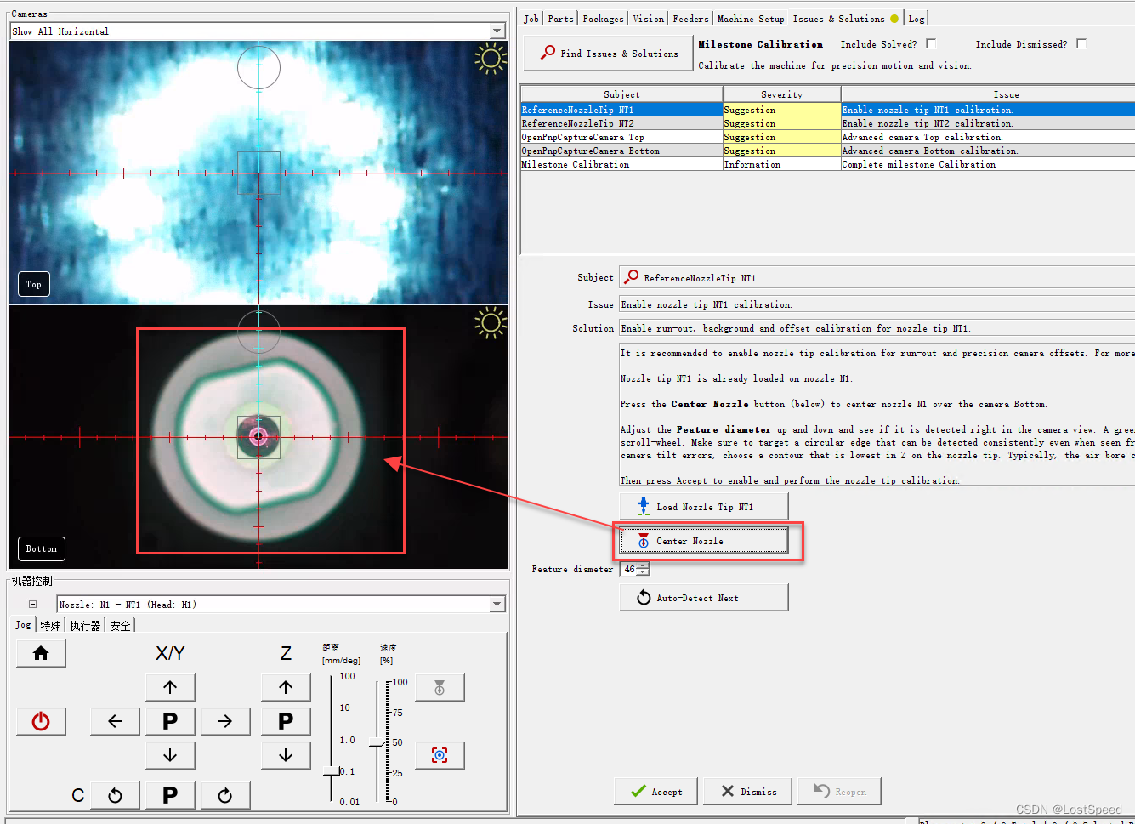Viewport: 1135px width, 824px height.
Task: Select the Jog control tab
Action: (x=23, y=625)
